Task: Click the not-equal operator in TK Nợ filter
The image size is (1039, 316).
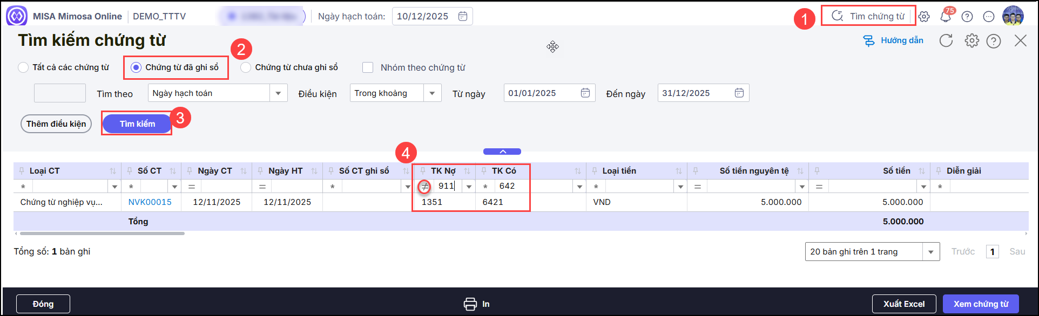Action: [x=425, y=187]
